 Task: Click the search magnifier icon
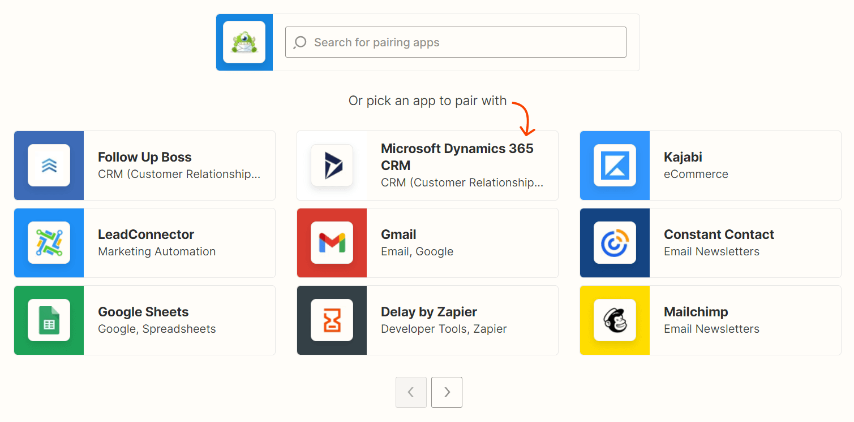pyautogui.click(x=299, y=42)
